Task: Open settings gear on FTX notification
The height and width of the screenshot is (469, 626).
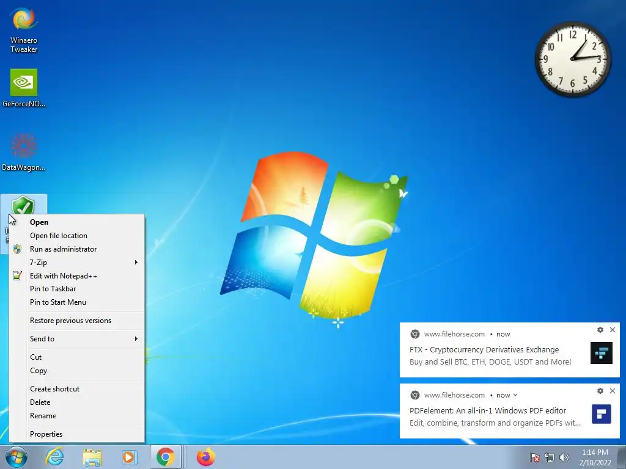Action: pyautogui.click(x=600, y=330)
